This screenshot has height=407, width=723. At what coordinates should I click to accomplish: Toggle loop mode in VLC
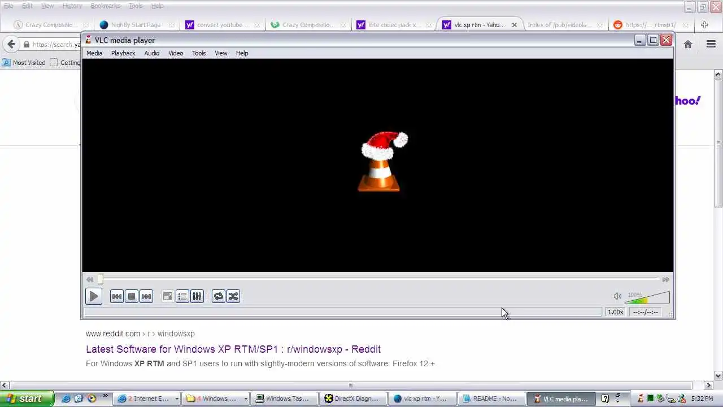click(x=219, y=296)
